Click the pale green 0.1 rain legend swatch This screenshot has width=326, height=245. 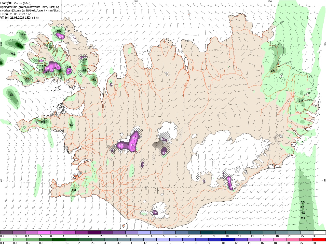[x=7, y=240]
